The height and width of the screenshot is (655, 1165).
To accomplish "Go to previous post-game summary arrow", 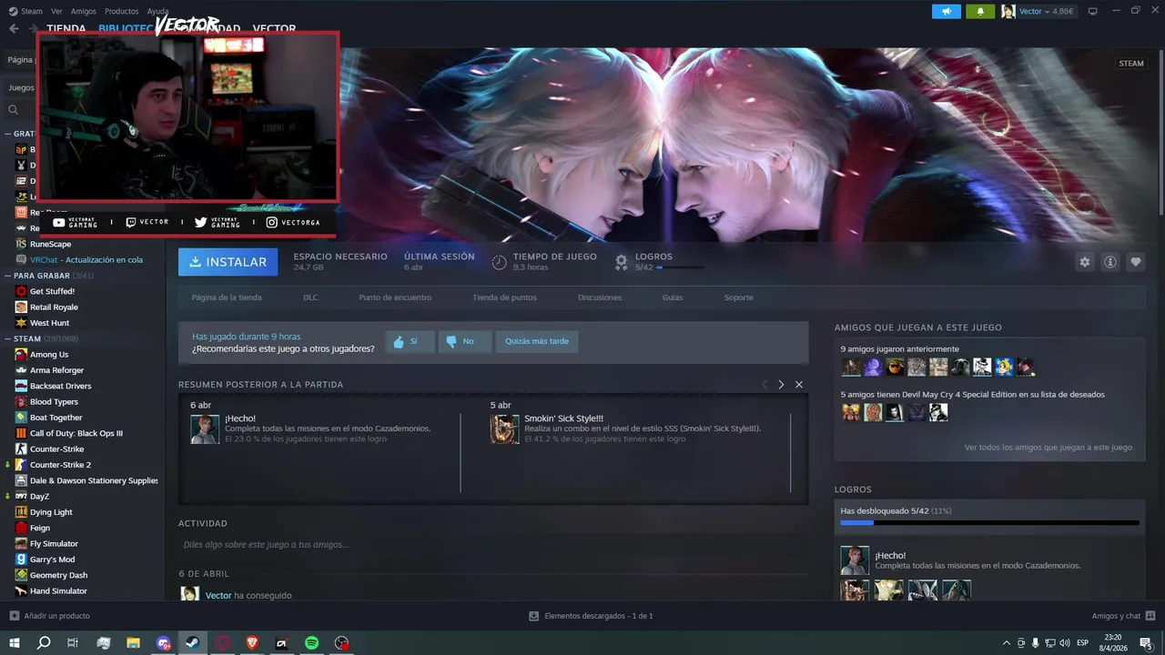I will (765, 385).
